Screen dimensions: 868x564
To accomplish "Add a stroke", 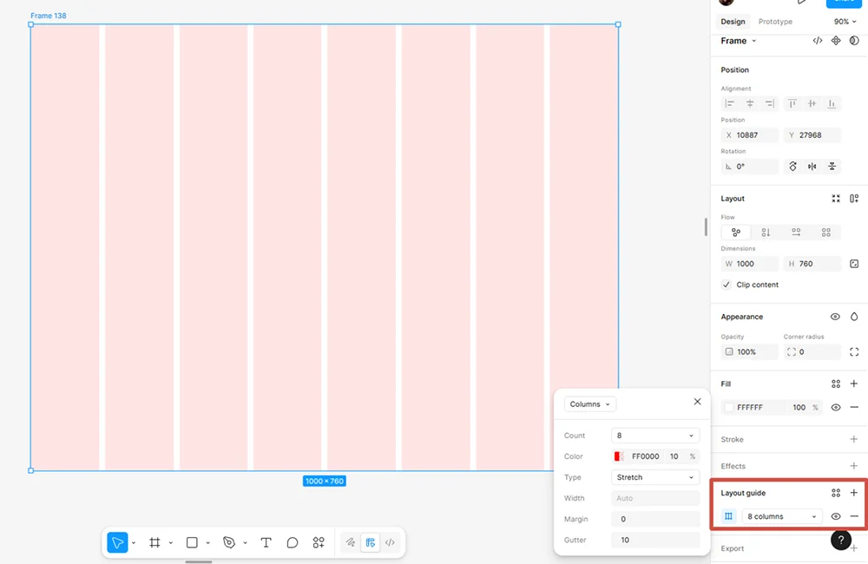I will point(854,439).
